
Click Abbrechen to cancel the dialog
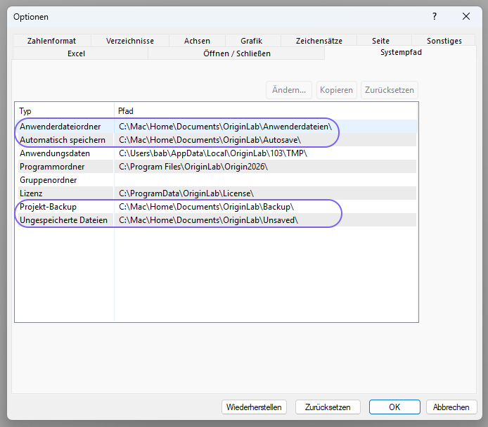coord(451,407)
